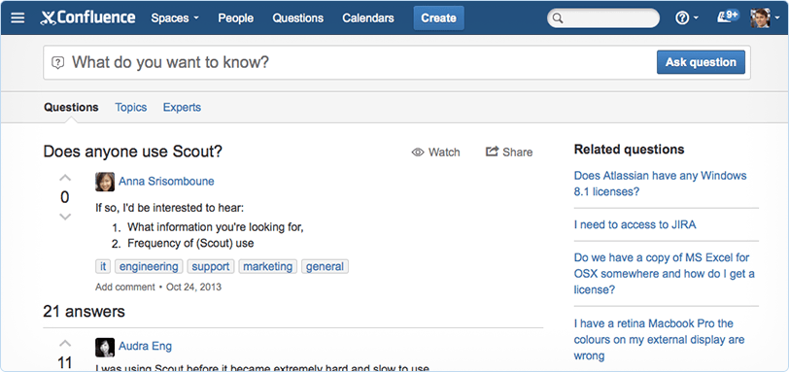
Task: Click Add comment under the question
Action: [125, 287]
